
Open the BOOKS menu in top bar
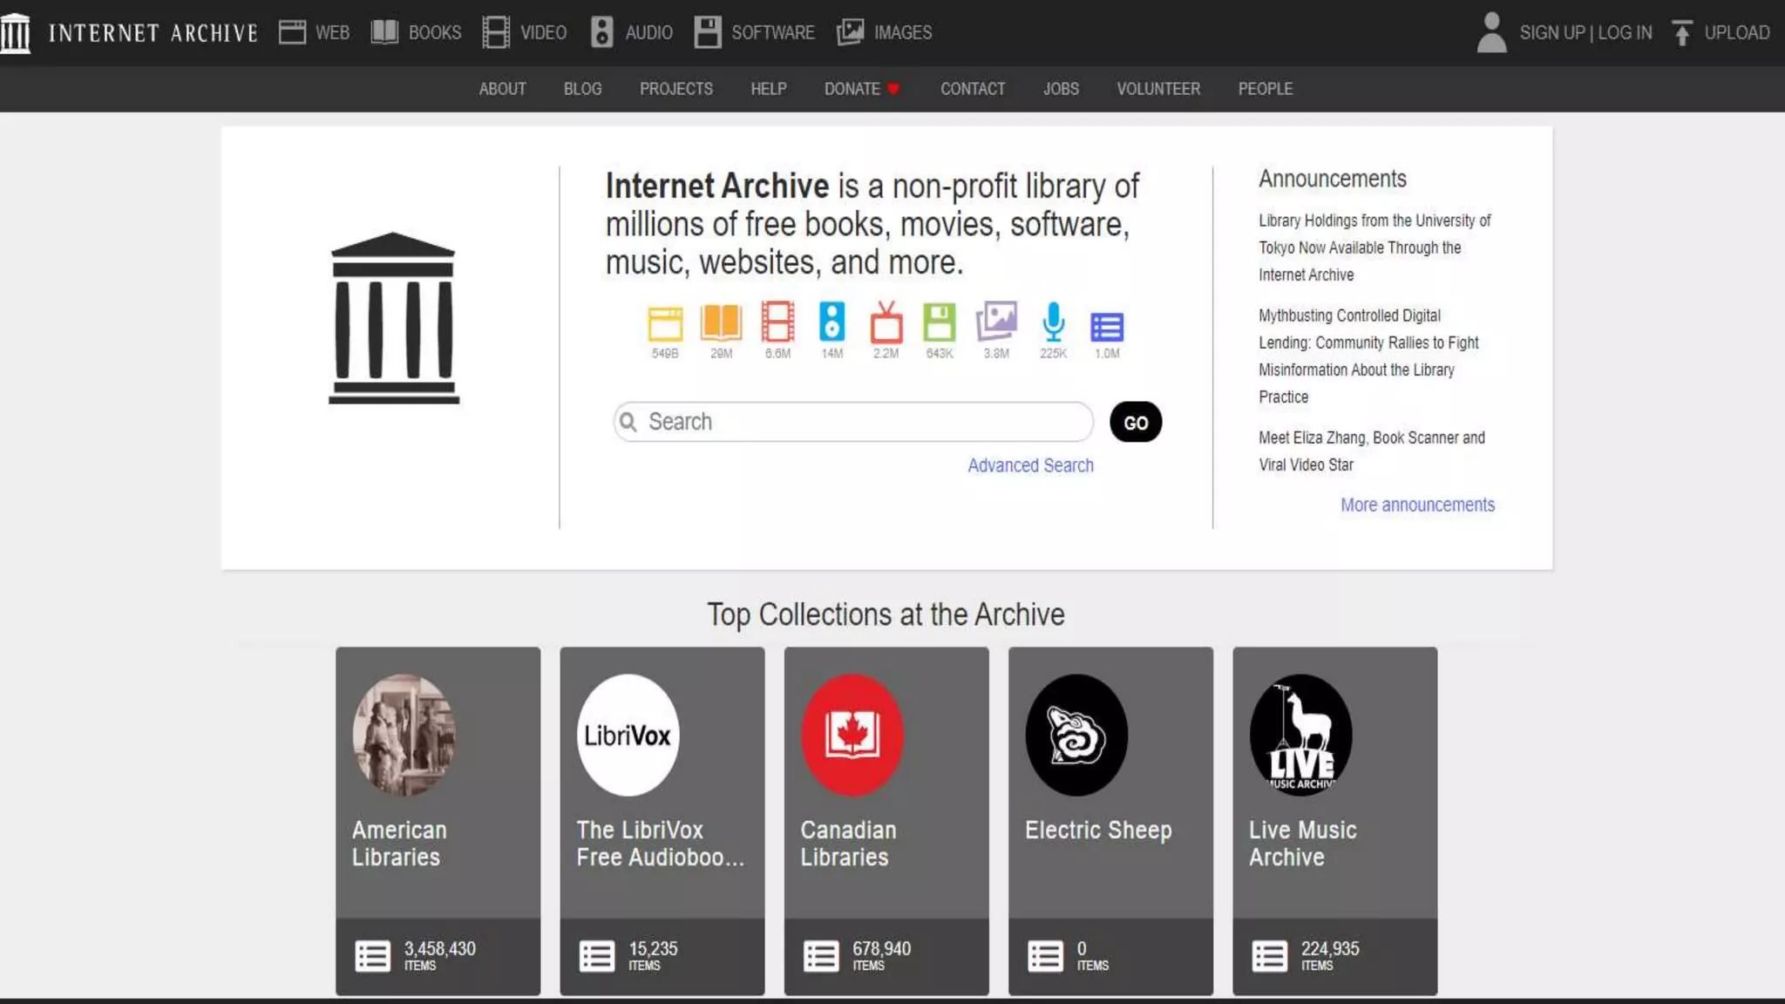[x=417, y=33]
